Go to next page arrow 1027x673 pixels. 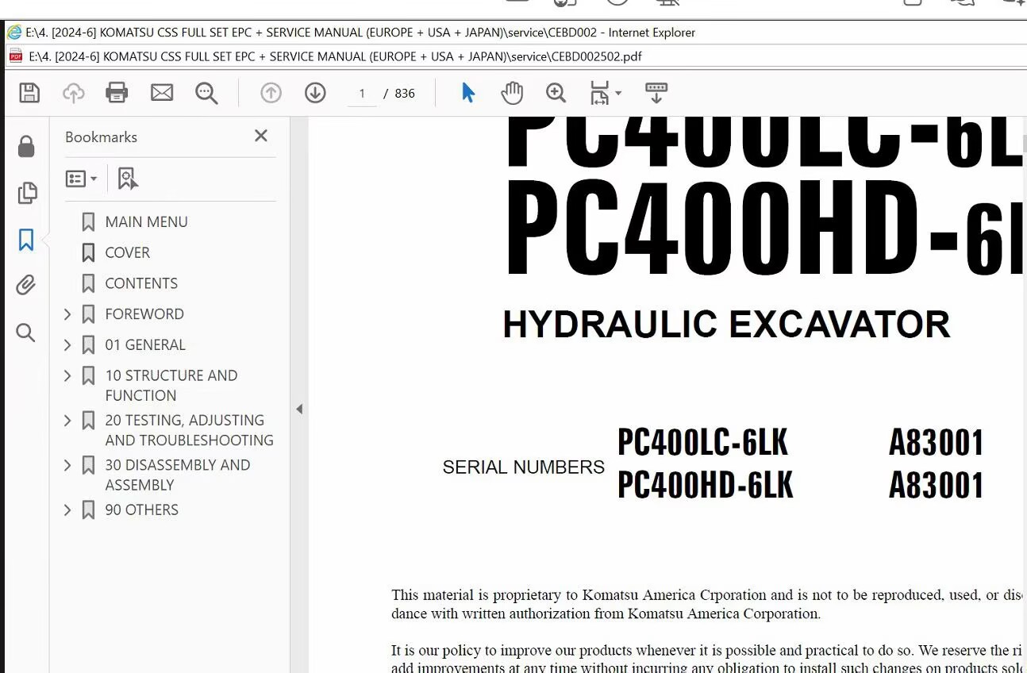coord(315,93)
